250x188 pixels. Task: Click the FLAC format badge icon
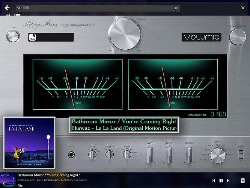click(x=32, y=37)
